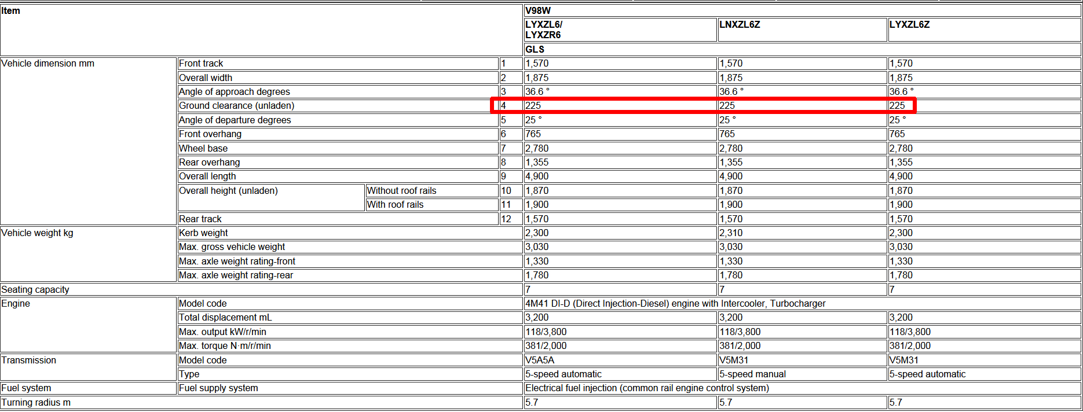Screen dimensions: 1083x412
Task: Click the Max. torque N·m/r/min label
Action: (225, 346)
